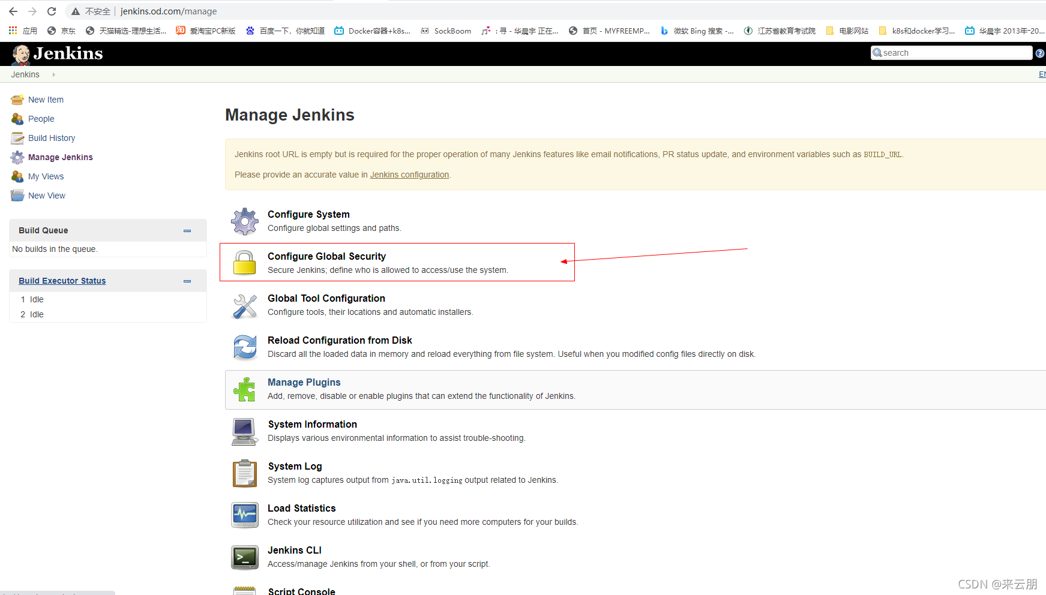The width and height of the screenshot is (1046, 595).
Task: Open the Apps bookmarks grid icon
Action: coord(13,31)
